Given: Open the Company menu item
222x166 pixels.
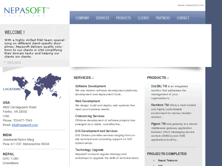Looking at the screenshot, I should (82, 18).
